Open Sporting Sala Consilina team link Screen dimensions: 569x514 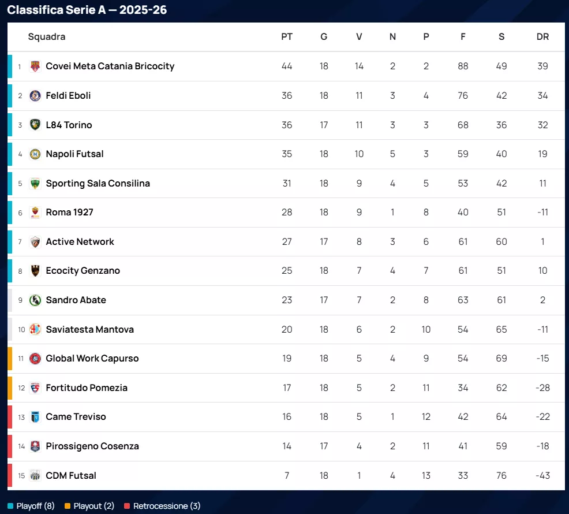(98, 183)
